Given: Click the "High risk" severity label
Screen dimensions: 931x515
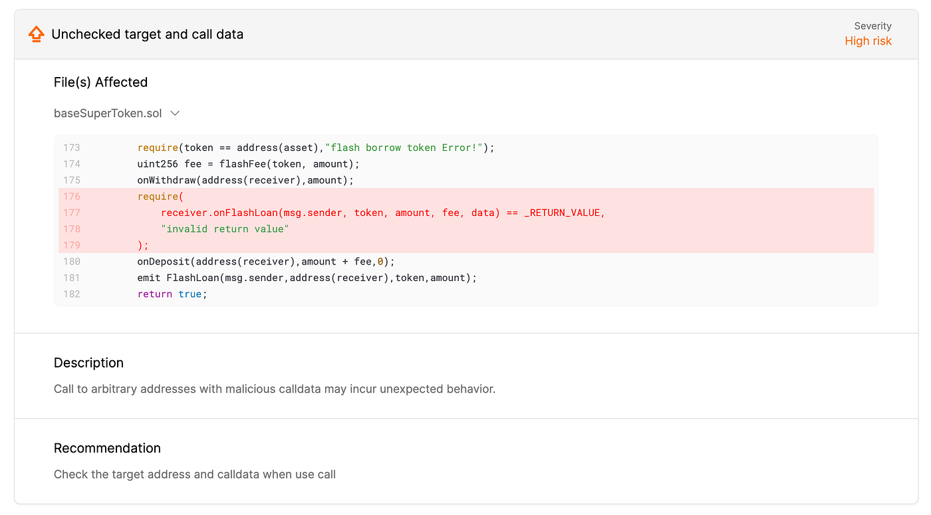Looking at the screenshot, I should click(868, 41).
